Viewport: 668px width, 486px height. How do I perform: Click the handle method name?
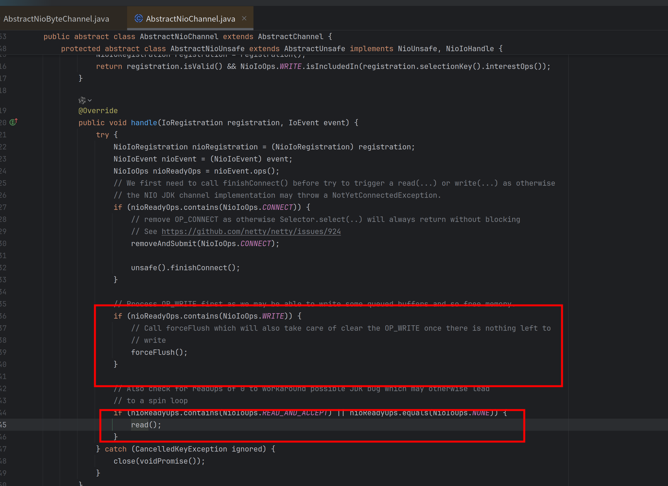(144, 123)
